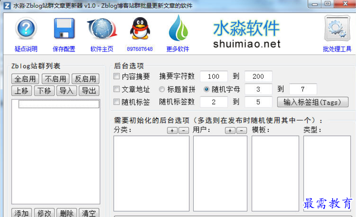Click the plus button next to 分类
This screenshot has height=217, width=356.
tap(172, 130)
